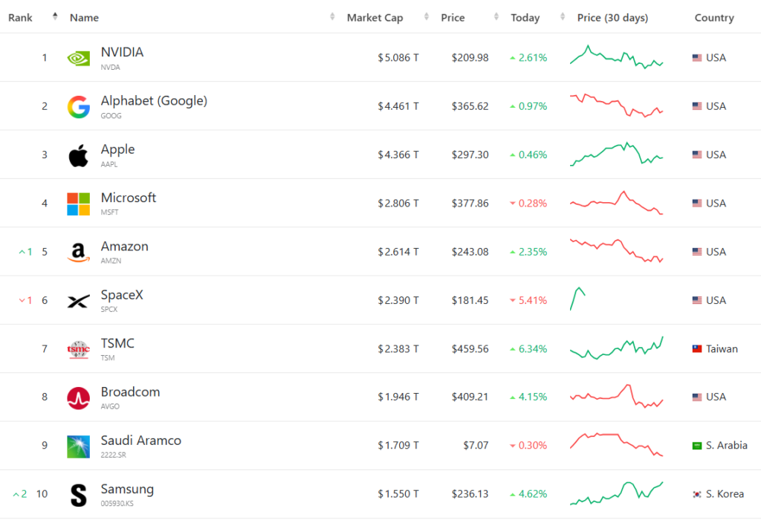761x520 pixels.
Task: Click the Price column header label
Action: coord(453,18)
